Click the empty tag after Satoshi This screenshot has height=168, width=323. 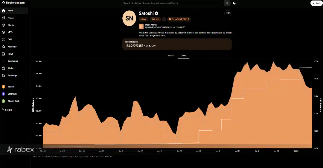pyautogui.click(x=164, y=19)
